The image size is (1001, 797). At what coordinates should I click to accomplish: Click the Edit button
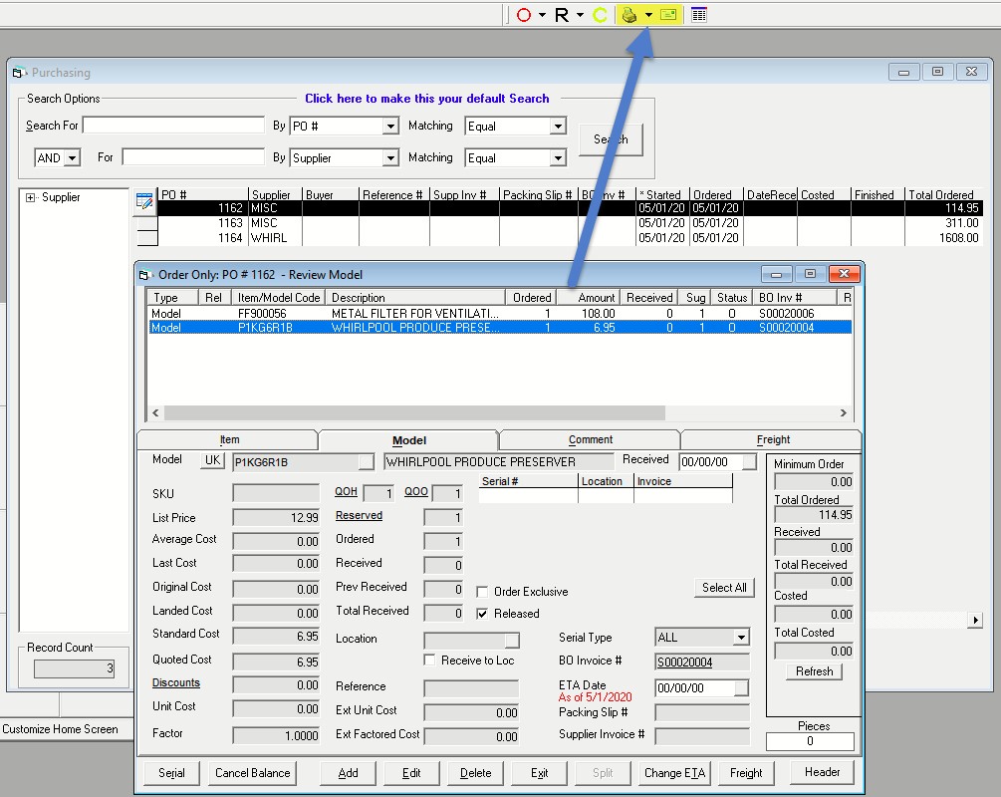(411, 773)
